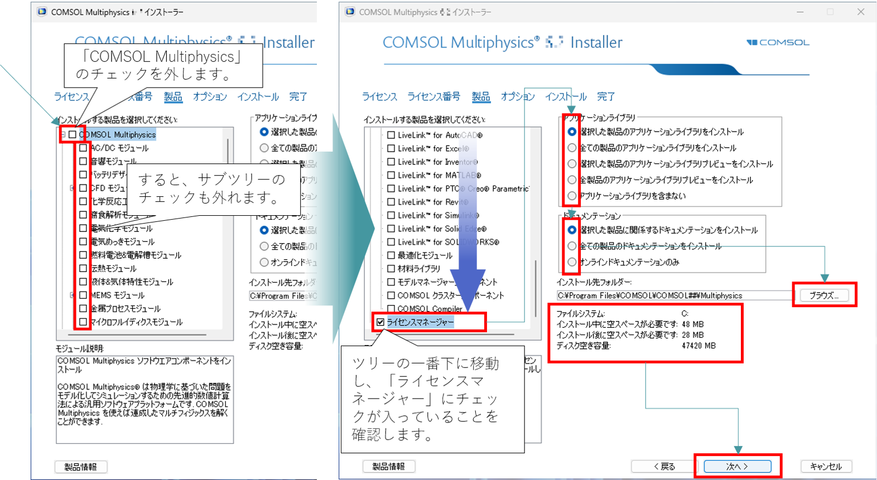Select アプリケーションライブラリを含まない radio
This screenshot has width=877, height=480.
tap(572, 196)
